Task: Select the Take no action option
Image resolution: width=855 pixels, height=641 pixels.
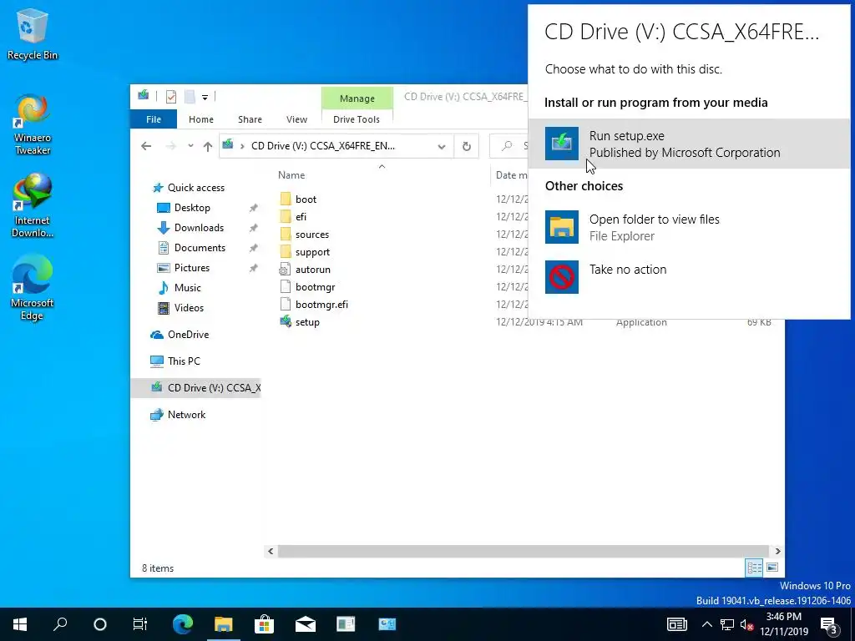Action: [x=689, y=276]
